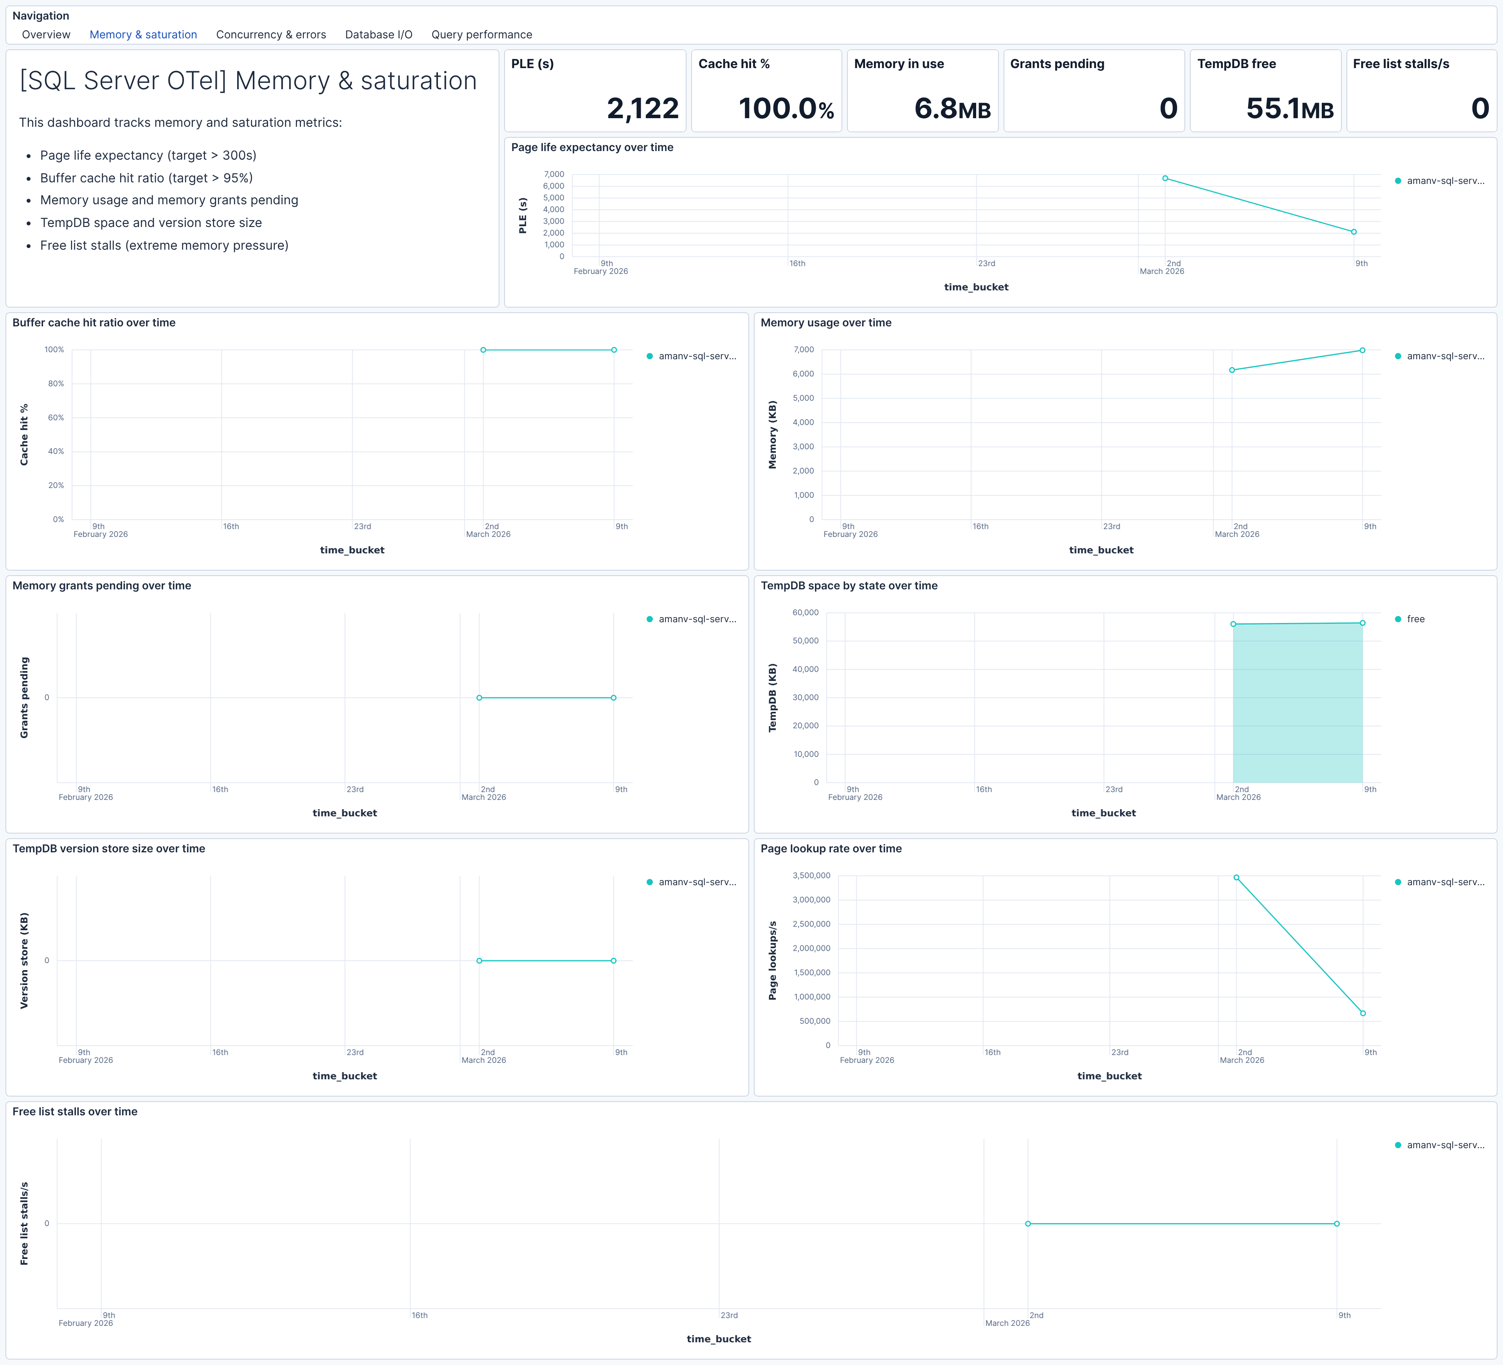This screenshot has width=1503, height=1365.
Task: Click the shaded TempDB free area
Action: point(1297,704)
